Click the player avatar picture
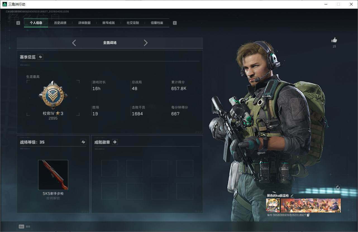The width and height of the screenshot is (358, 232). [x=273, y=206]
